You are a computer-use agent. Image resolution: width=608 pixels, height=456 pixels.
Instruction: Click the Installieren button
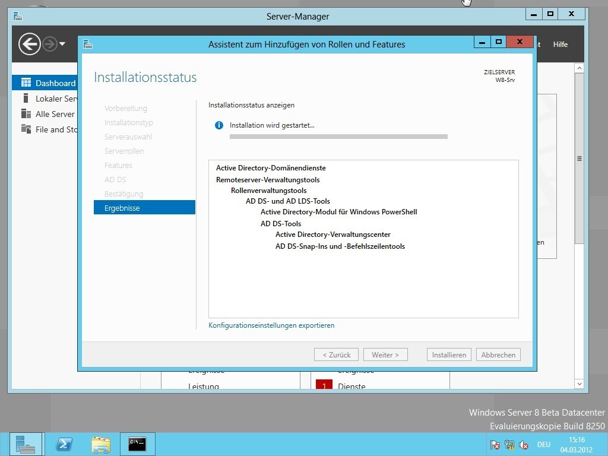[449, 355]
